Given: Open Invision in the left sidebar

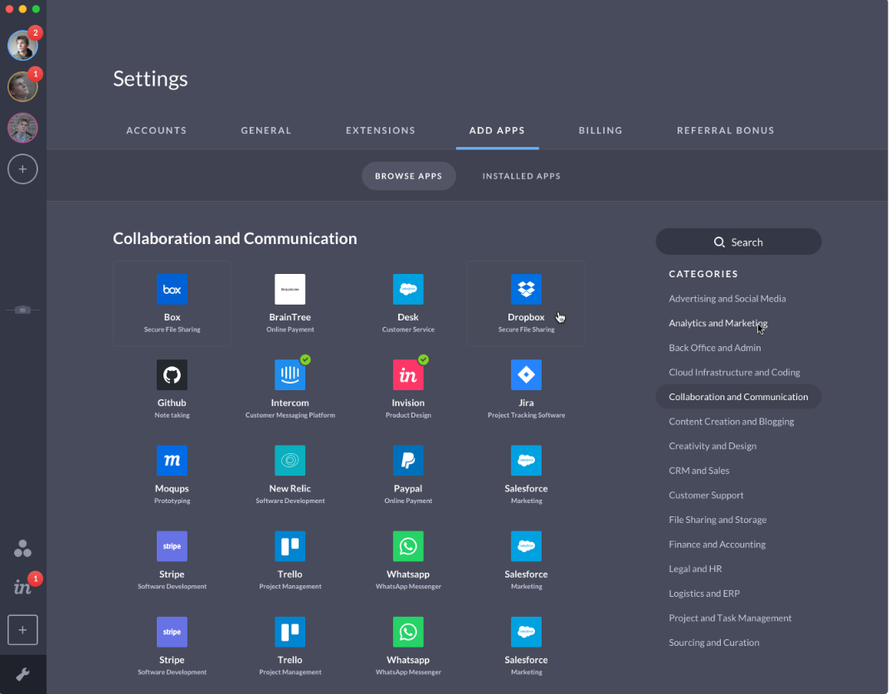Looking at the screenshot, I should pyautogui.click(x=22, y=587).
